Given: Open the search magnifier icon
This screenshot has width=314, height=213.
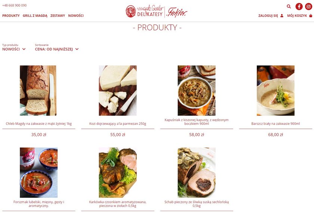Looking at the screenshot, I should [x=289, y=6].
